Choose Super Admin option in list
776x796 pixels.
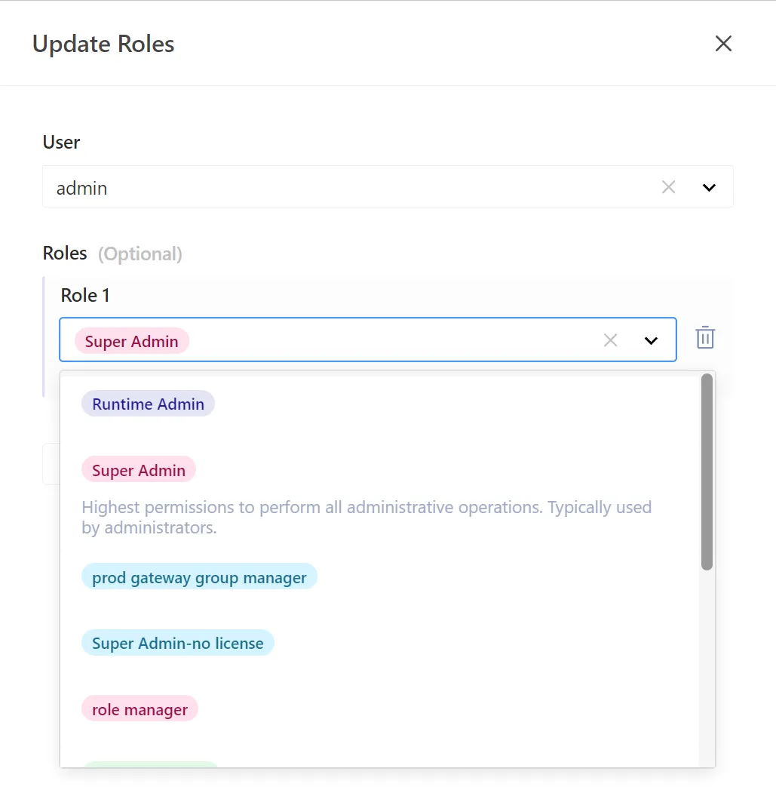tap(139, 470)
